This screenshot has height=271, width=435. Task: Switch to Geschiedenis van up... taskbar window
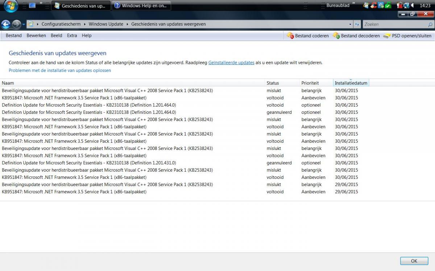81,6
